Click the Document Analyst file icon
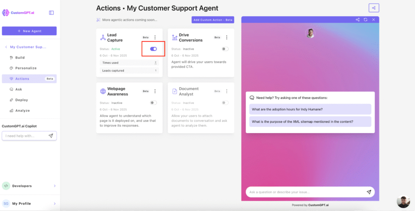 point(175,91)
